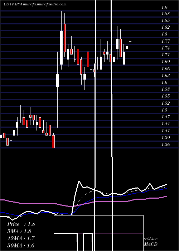Select the 1.82 price axis label

click(165, 27)
